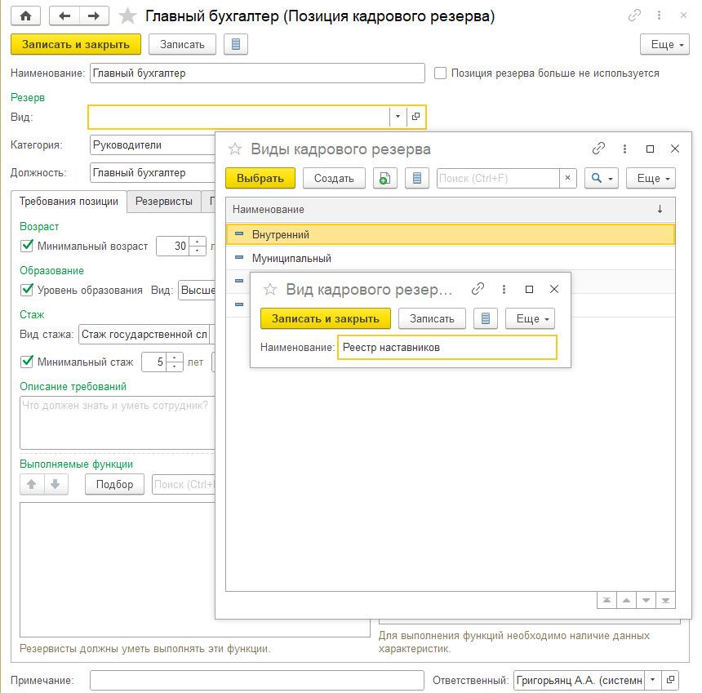Open the Требования позиции tab
The height and width of the screenshot is (693, 702).
(x=69, y=202)
